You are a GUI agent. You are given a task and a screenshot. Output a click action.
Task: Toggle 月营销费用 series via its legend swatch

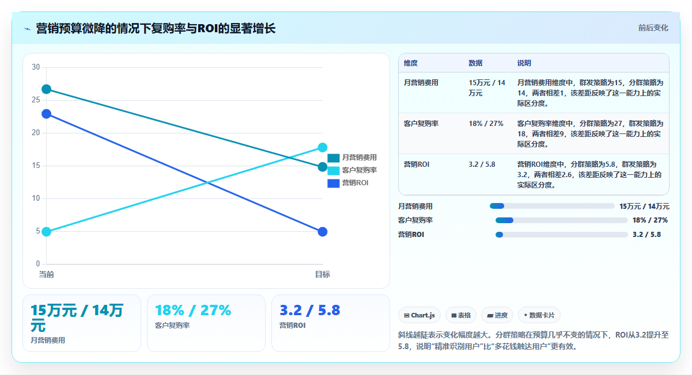[x=333, y=158]
